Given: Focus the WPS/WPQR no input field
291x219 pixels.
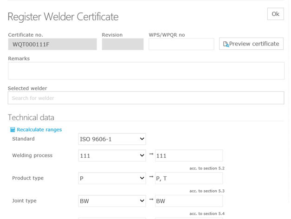Looking at the screenshot, I should (181, 44).
